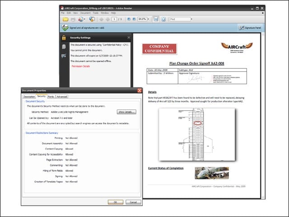The width and height of the screenshot is (289, 217).
Task: Open the zoom percentage dropdown arrow
Action: 148,19
